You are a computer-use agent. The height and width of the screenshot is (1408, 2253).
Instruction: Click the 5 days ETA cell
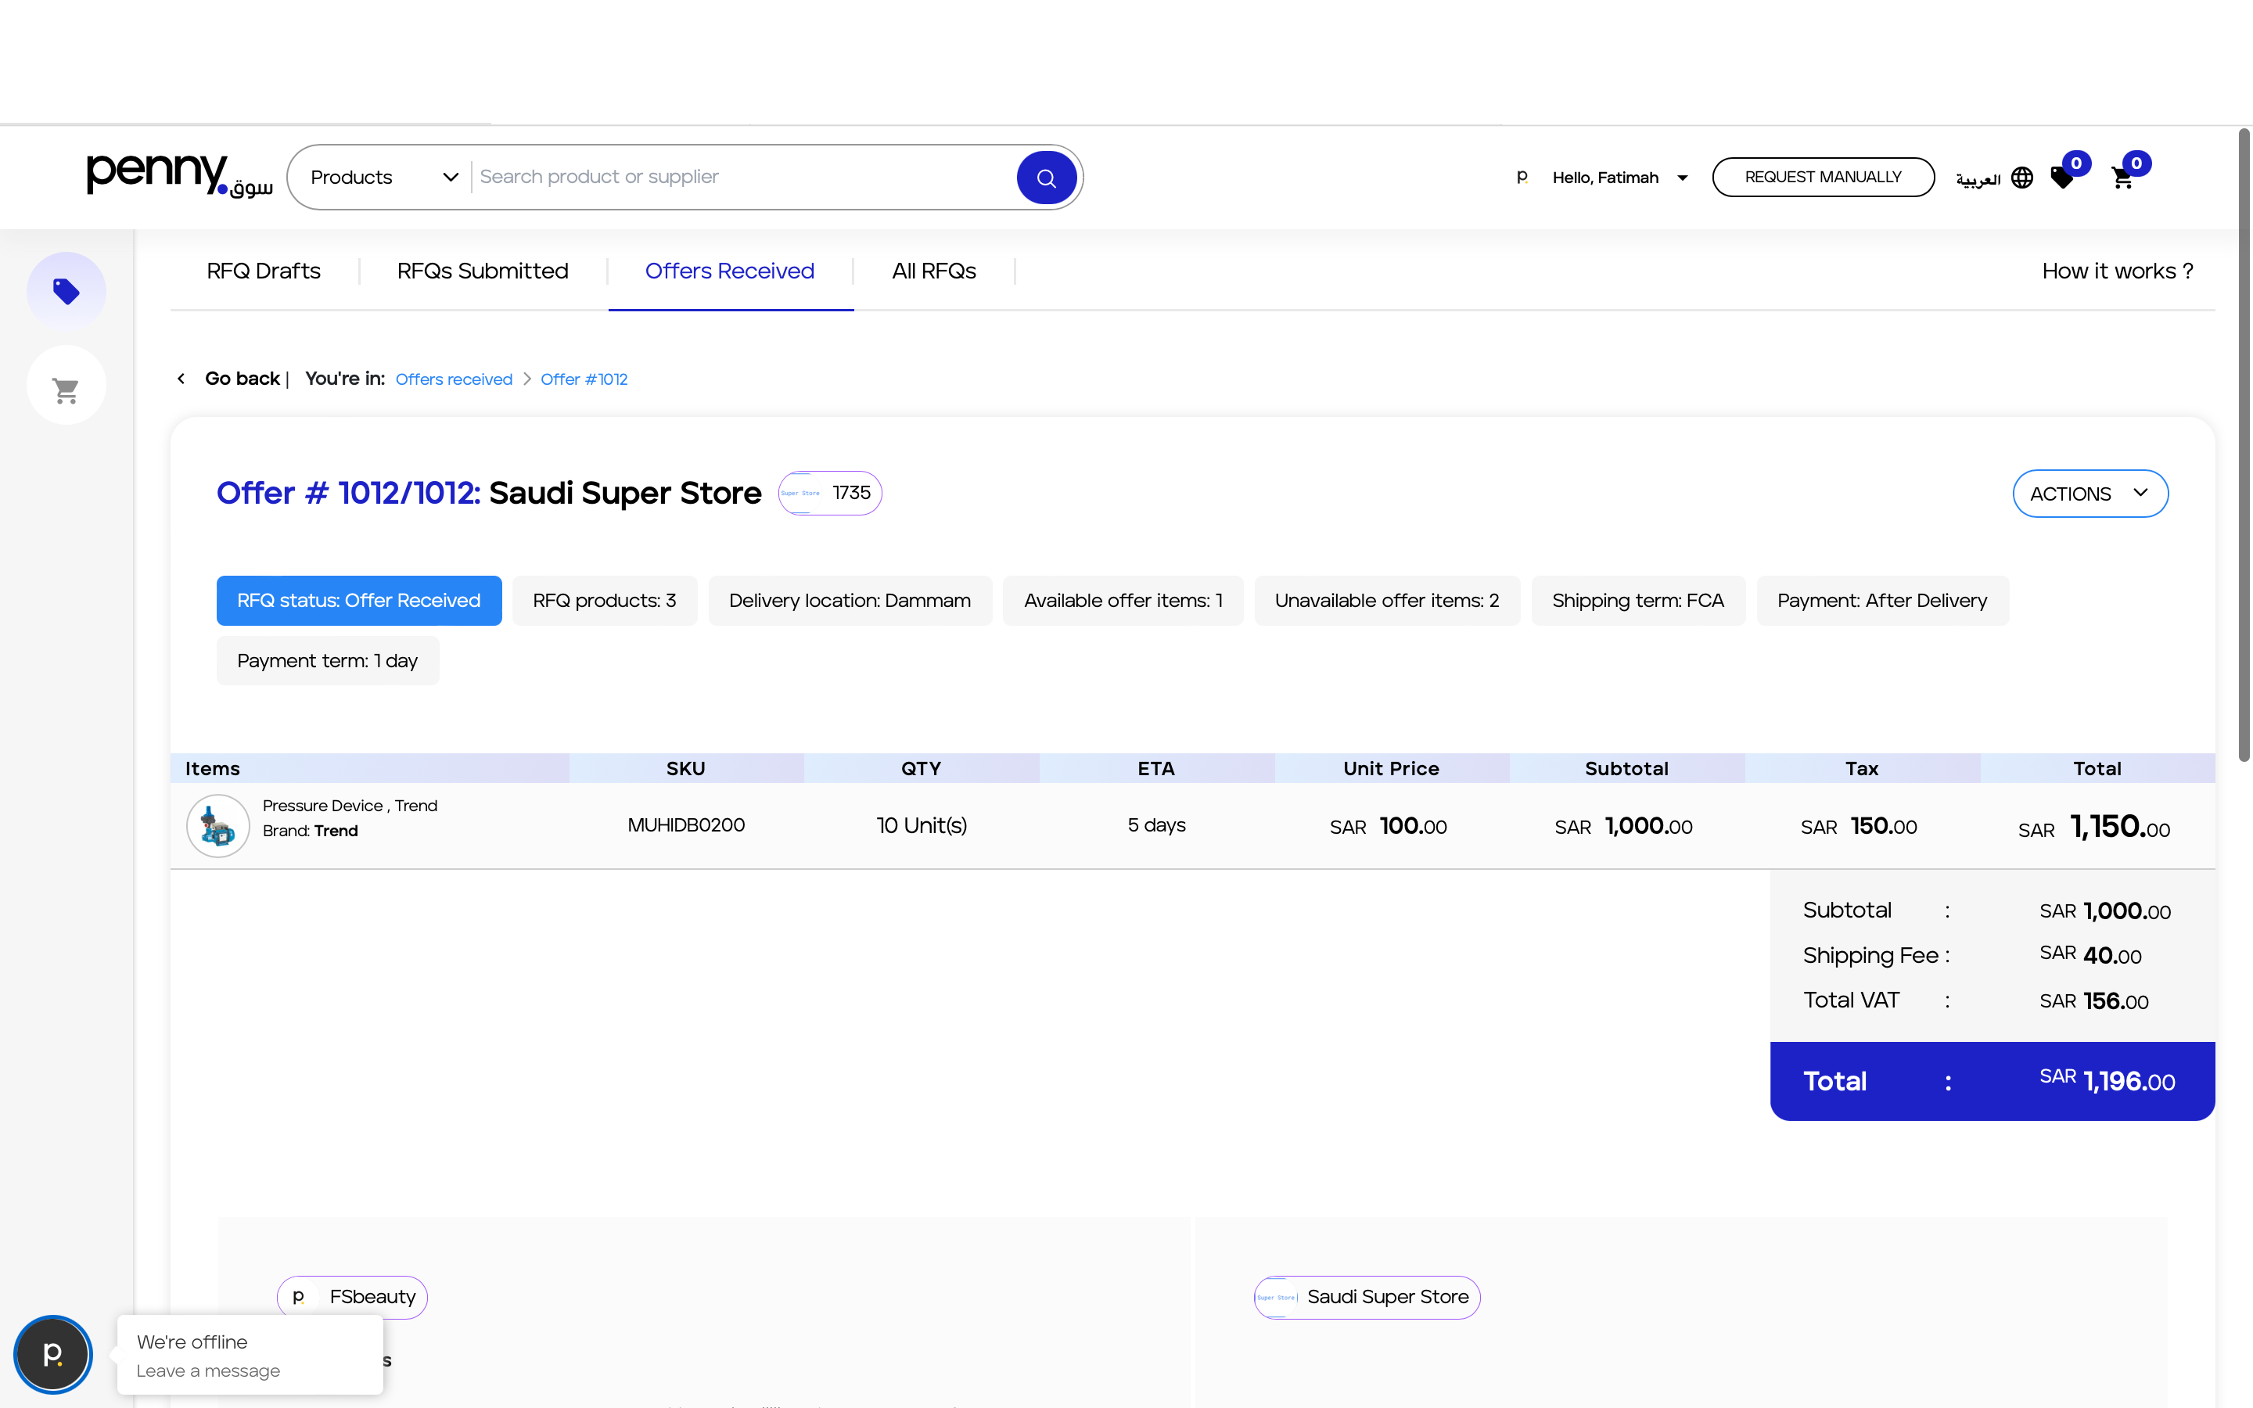1156,825
